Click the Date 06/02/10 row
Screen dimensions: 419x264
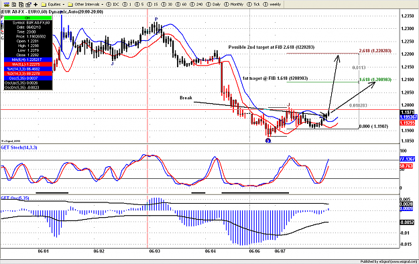click(27, 27)
